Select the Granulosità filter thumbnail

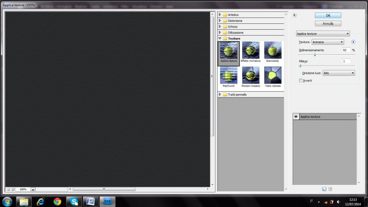coord(273,50)
